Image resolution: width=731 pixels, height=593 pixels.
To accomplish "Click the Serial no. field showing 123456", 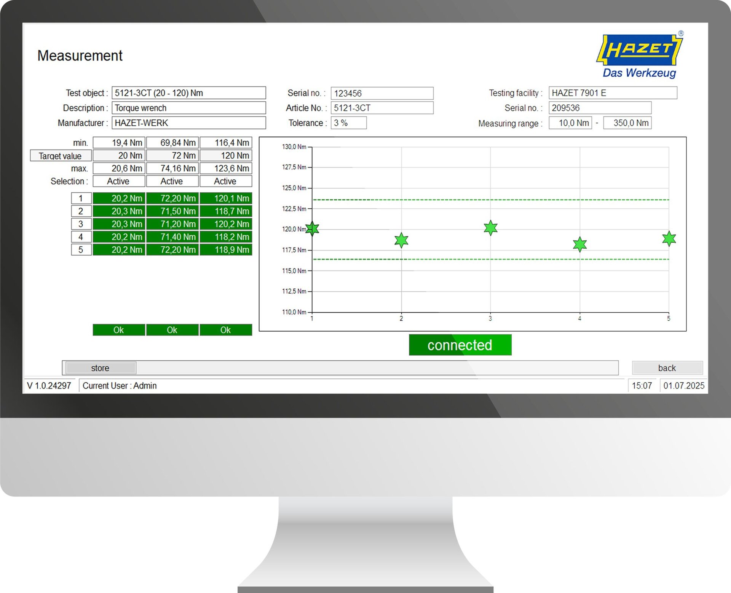I will pos(382,93).
